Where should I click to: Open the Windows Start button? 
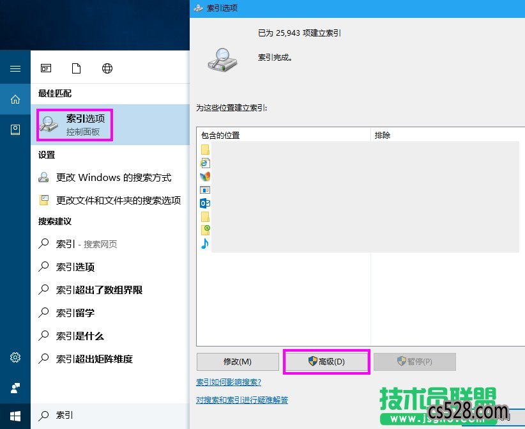click(15, 416)
